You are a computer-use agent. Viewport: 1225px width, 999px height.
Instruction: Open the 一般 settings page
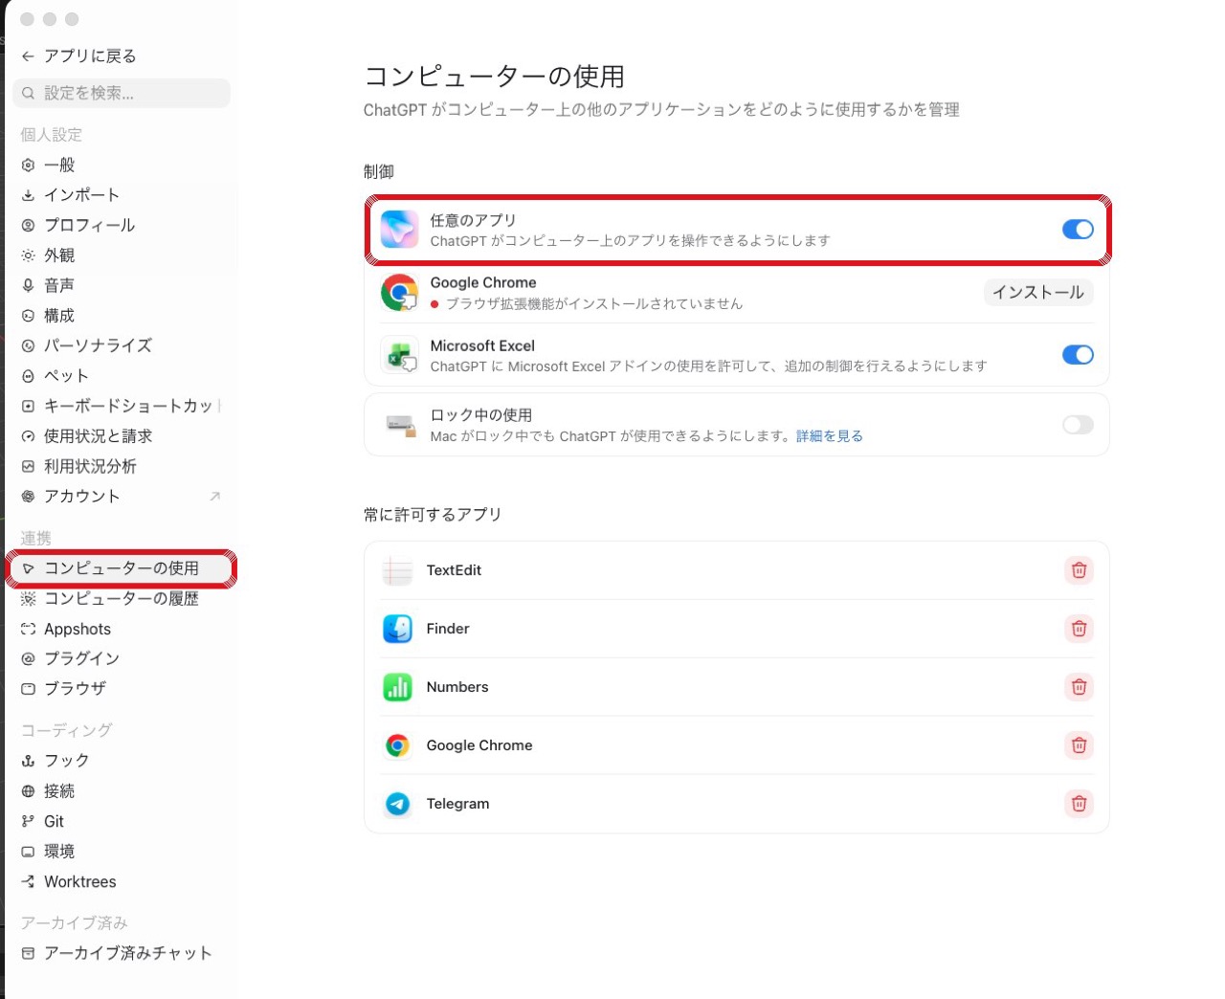[x=122, y=165]
